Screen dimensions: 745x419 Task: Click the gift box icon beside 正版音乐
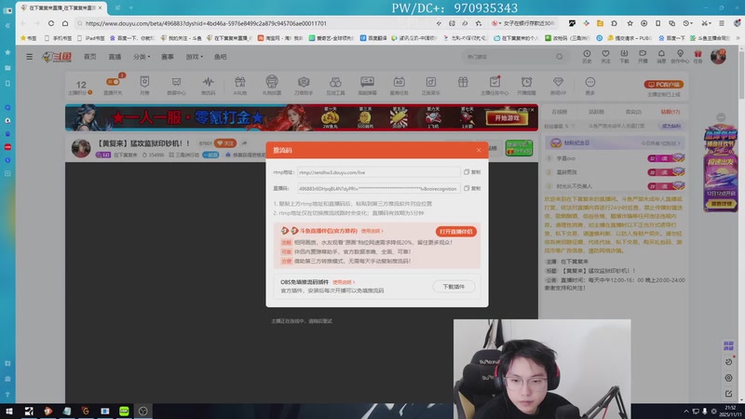pos(463,83)
